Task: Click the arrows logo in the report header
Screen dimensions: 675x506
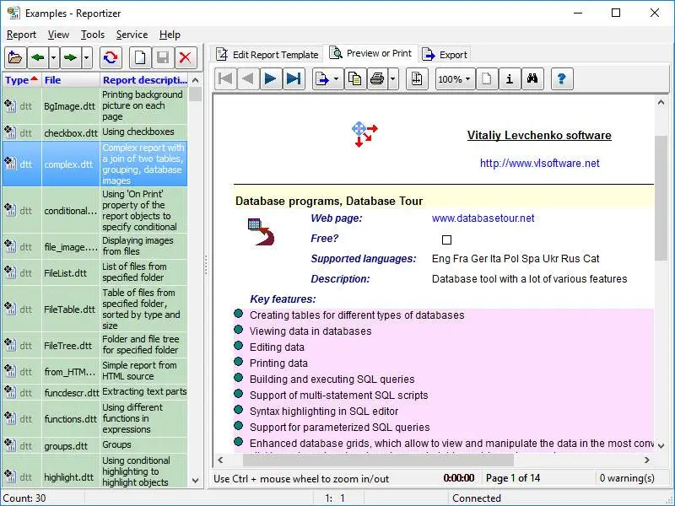Action: pyautogui.click(x=364, y=134)
